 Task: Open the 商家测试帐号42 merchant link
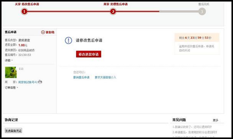pyautogui.click(x=28, y=82)
